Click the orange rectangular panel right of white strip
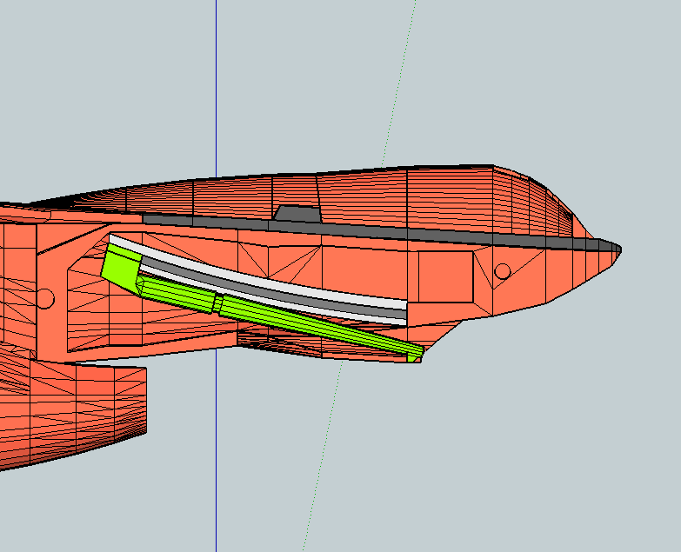The width and height of the screenshot is (681, 552). point(445,276)
